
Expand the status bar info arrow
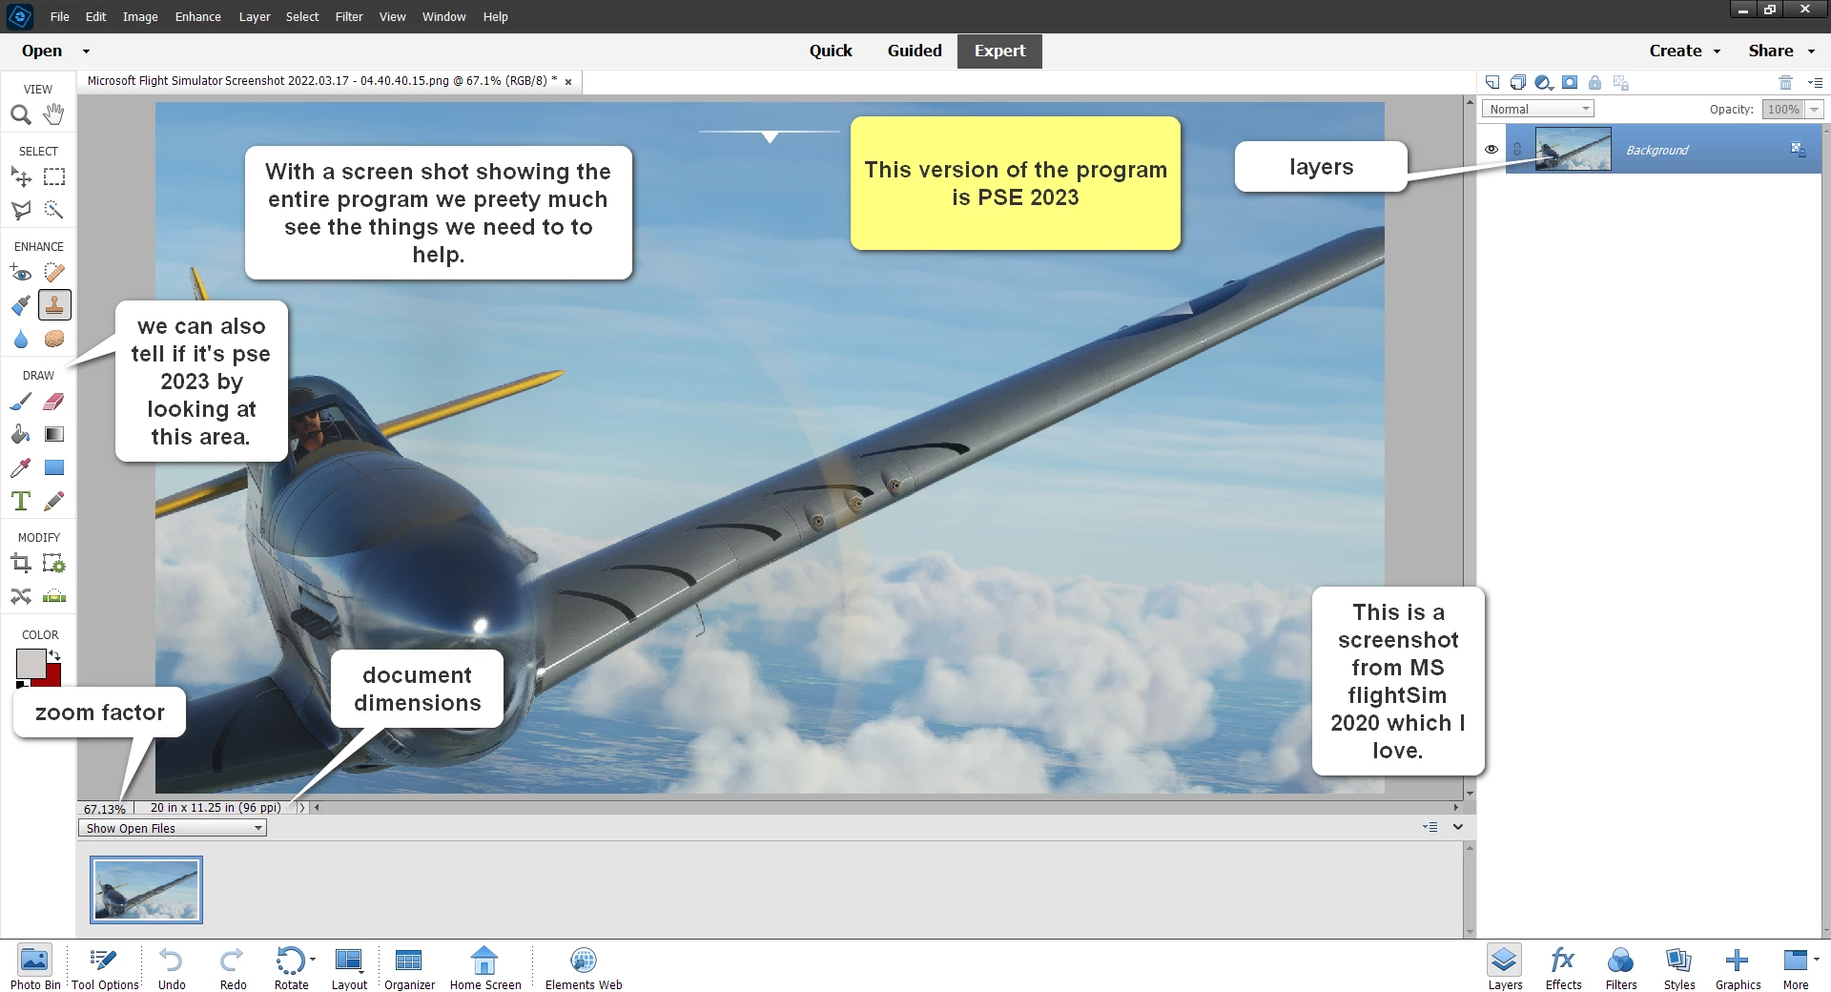302,808
